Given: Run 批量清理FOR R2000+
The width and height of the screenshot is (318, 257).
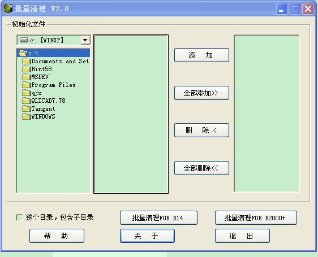Looking at the screenshot, I should pos(256,217).
